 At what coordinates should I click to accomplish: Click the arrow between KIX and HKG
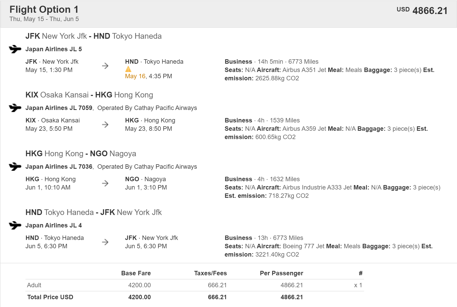[105, 125]
